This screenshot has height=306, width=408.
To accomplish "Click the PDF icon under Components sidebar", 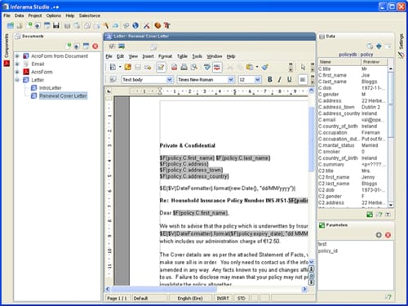I will [7, 64].
